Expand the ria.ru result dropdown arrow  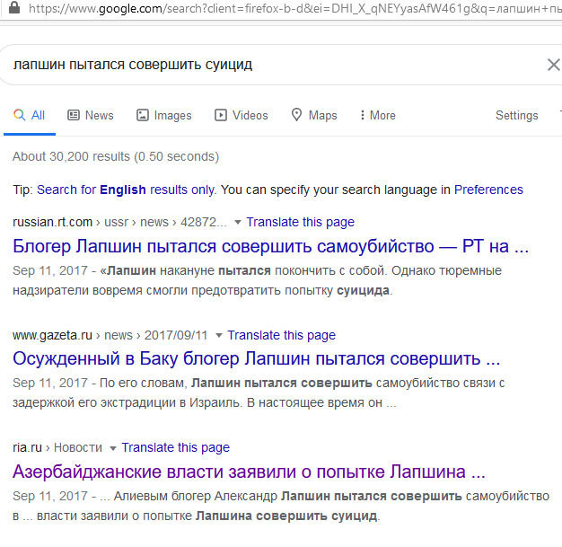113,448
